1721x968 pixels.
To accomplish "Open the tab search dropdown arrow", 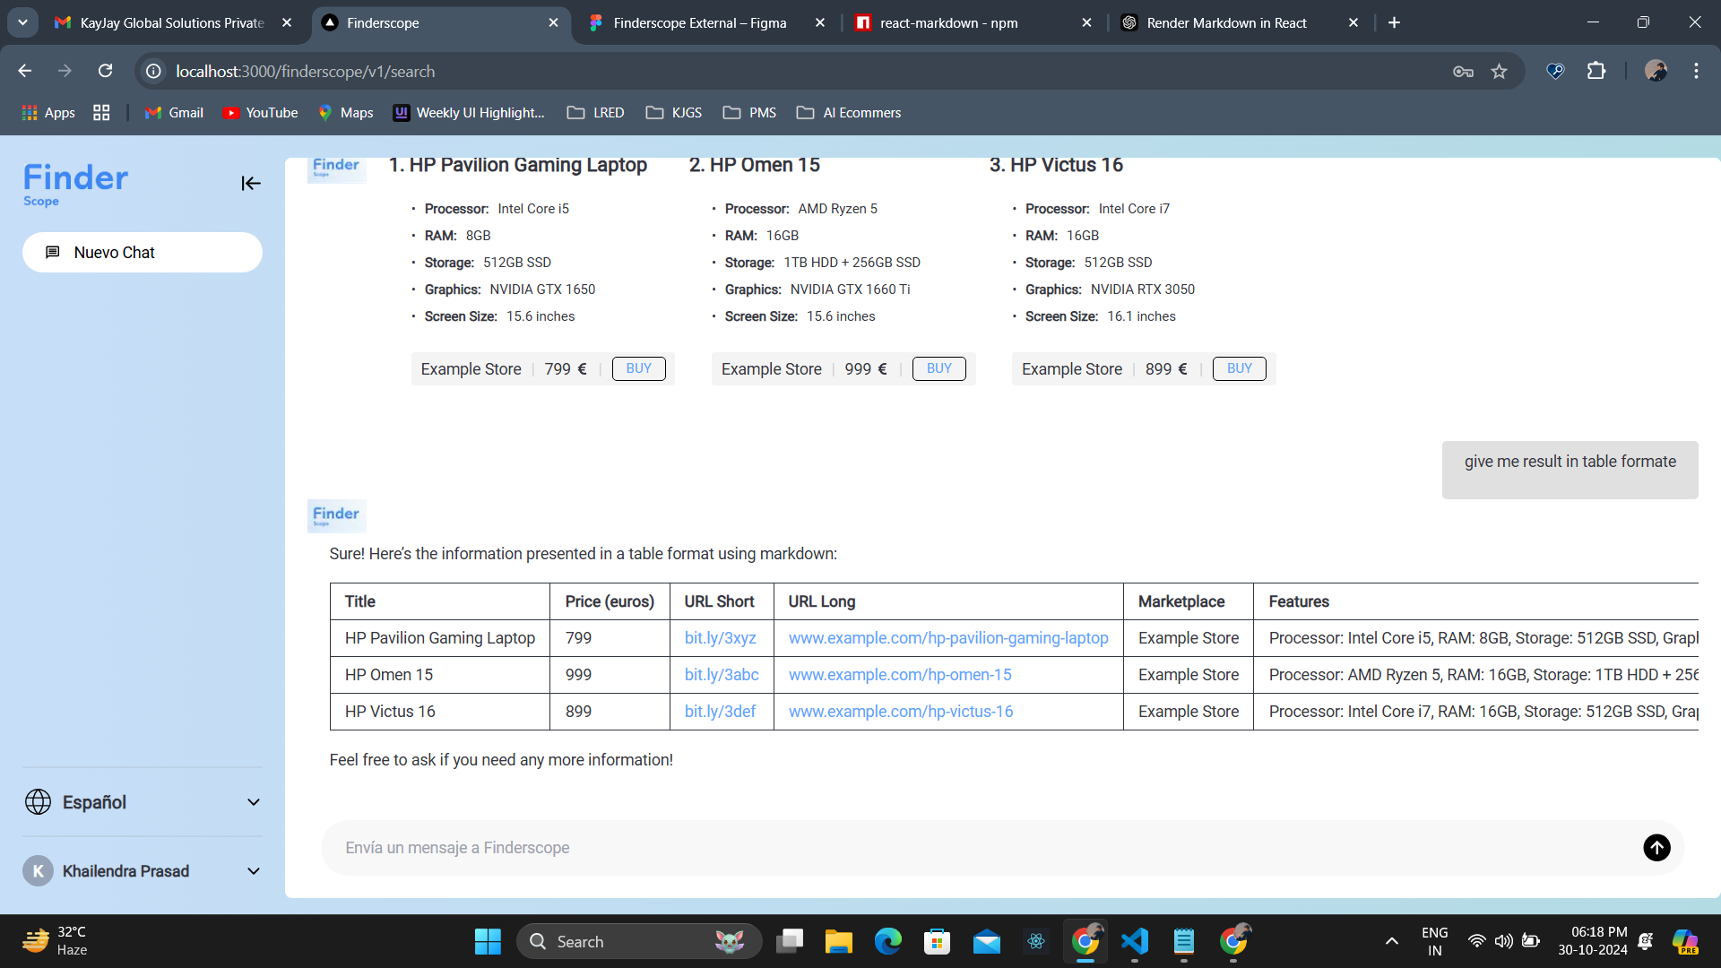I will [22, 22].
